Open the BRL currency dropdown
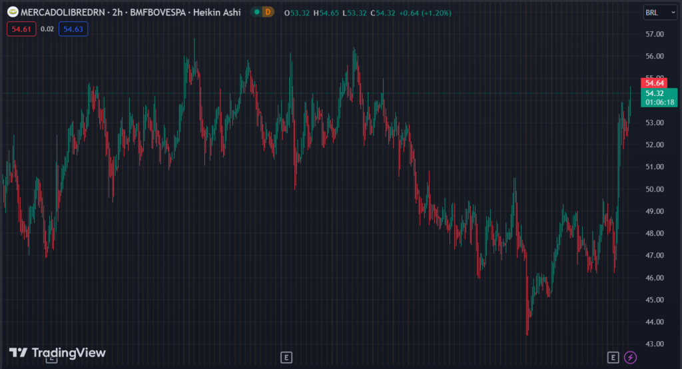The image size is (682, 369). (660, 13)
